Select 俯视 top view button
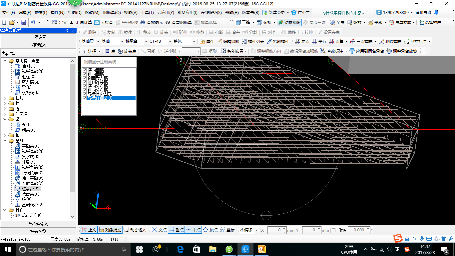The height and width of the screenshot is (256, 455). coord(264,22)
